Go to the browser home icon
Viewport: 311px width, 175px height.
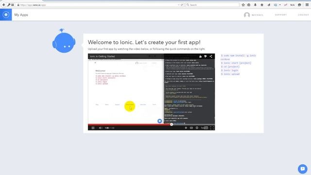(x=262, y=5)
